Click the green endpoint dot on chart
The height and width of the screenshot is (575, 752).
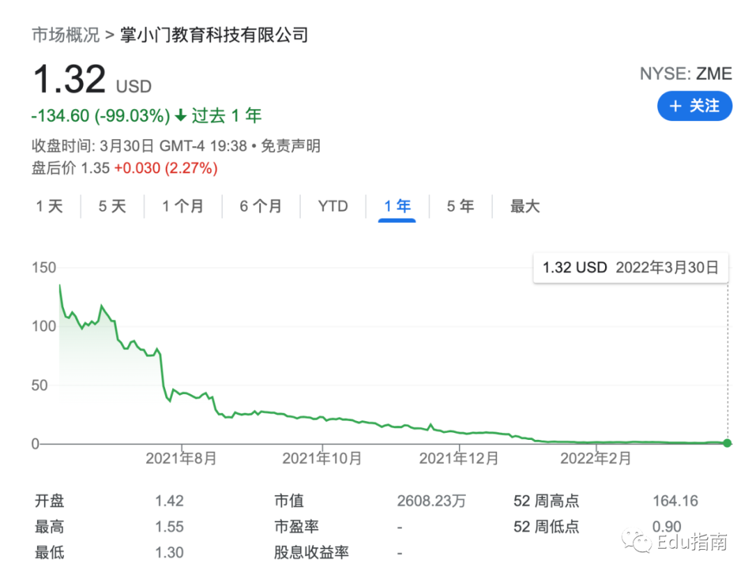(728, 443)
